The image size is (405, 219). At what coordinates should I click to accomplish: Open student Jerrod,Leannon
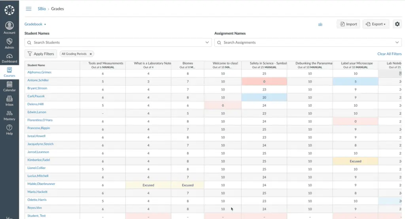[x=38, y=152]
